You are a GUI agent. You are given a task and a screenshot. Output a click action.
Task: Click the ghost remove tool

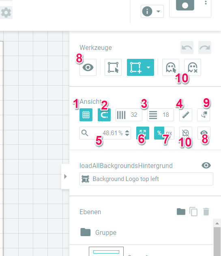click(193, 67)
